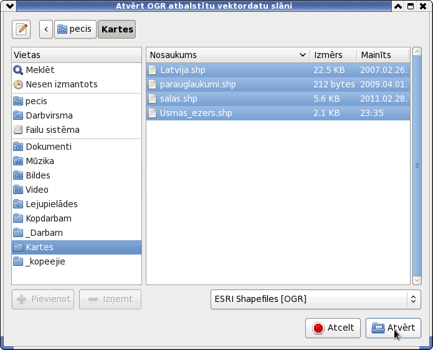Select the Latvija.shp file
433x350 pixels.
(x=278, y=70)
